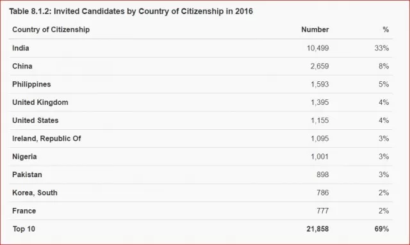The width and height of the screenshot is (410, 245).
Task: Click the France country name
Action: (24, 211)
